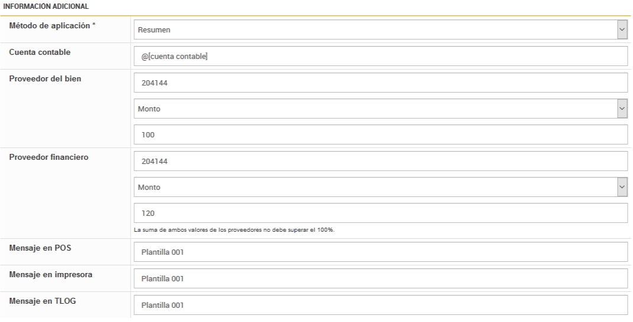Click the Proveedor financiero 204144 field

tap(380, 161)
